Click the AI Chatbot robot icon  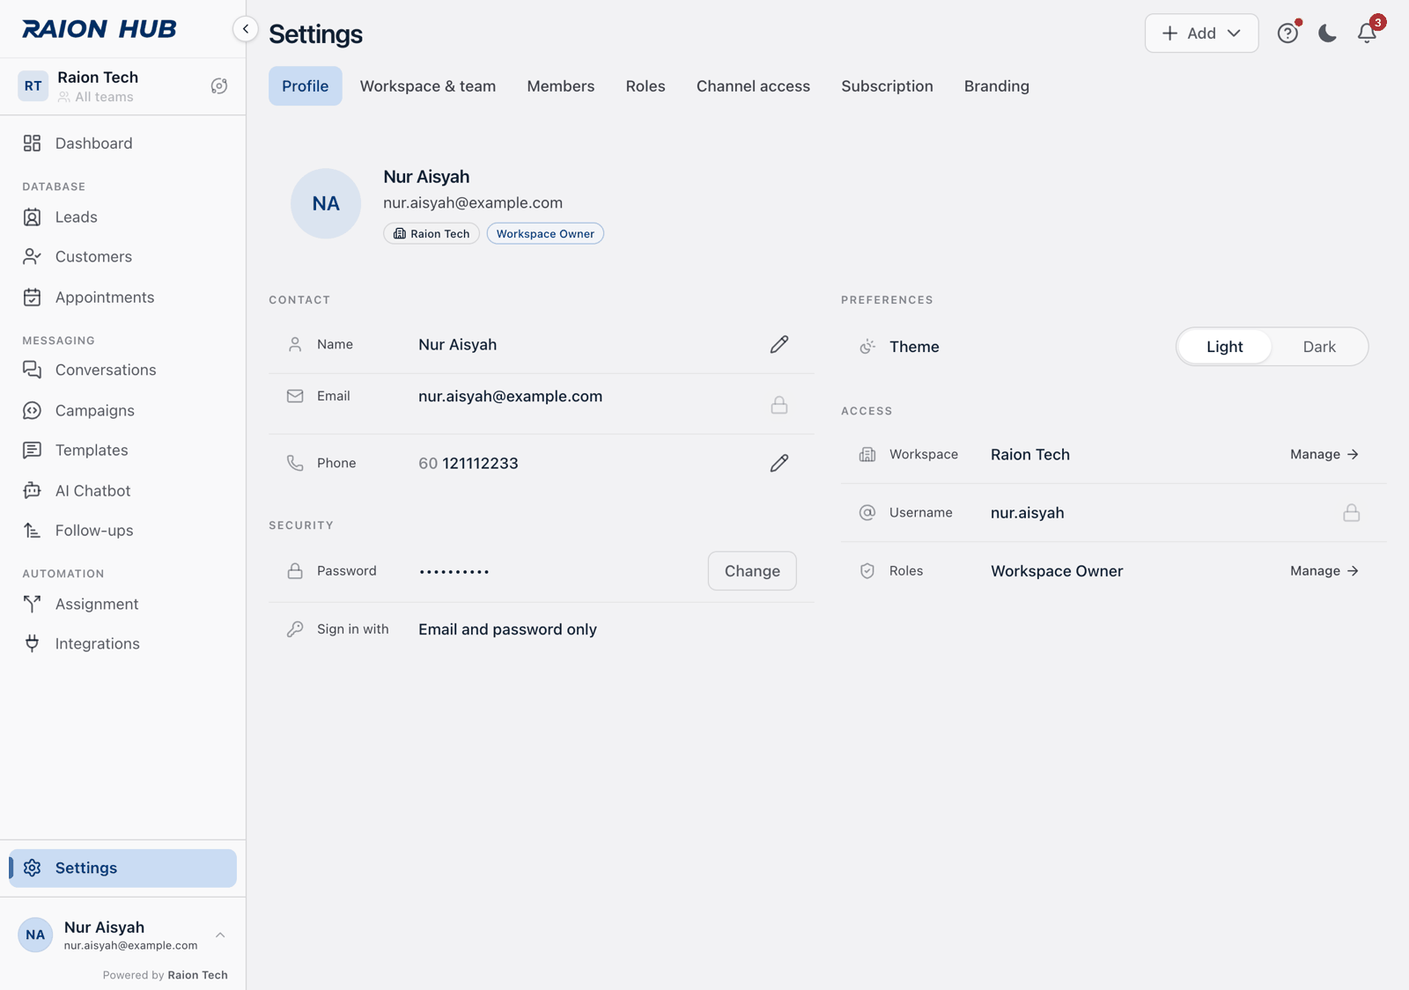33,491
